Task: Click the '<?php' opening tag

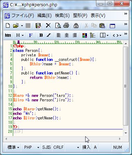Action: tap(18, 46)
